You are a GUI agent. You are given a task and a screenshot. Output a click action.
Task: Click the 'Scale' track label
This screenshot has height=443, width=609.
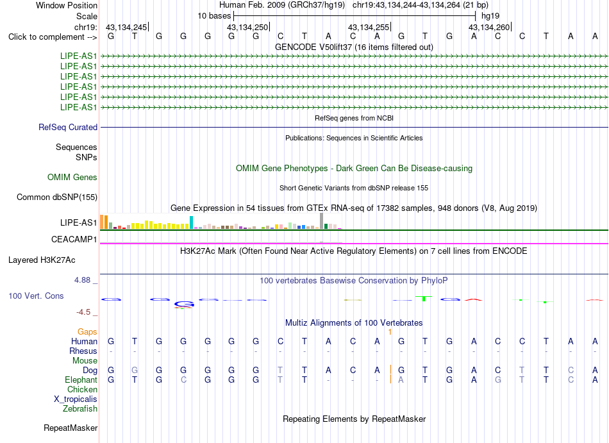point(87,16)
